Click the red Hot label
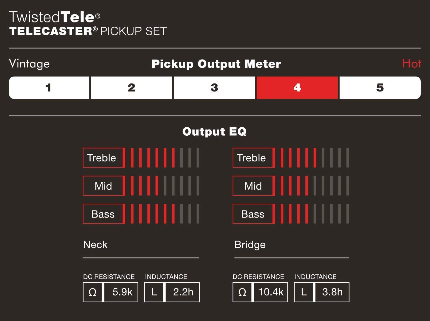This screenshot has height=321, width=430. (411, 64)
